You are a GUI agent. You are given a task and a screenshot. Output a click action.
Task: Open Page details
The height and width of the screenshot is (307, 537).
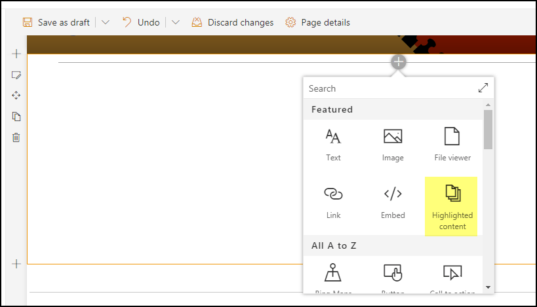click(x=318, y=22)
